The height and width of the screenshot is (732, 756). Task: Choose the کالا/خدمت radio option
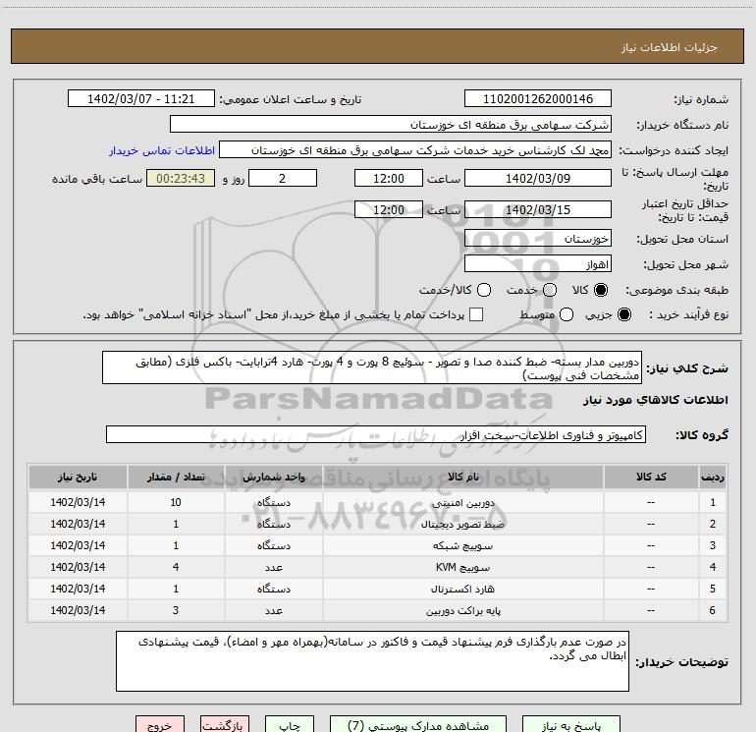[x=481, y=290]
